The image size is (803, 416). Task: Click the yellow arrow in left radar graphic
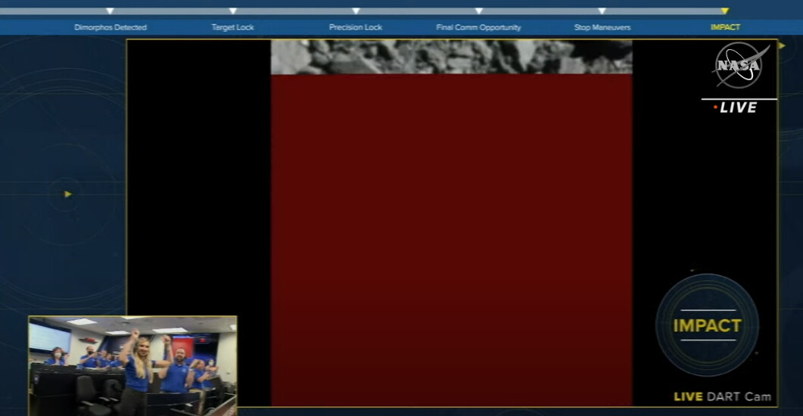click(67, 194)
